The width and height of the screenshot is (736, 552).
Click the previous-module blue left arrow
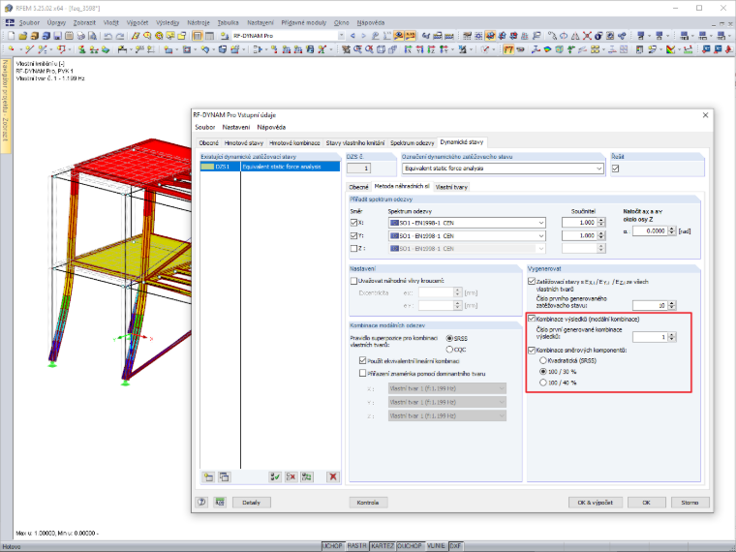click(x=353, y=36)
